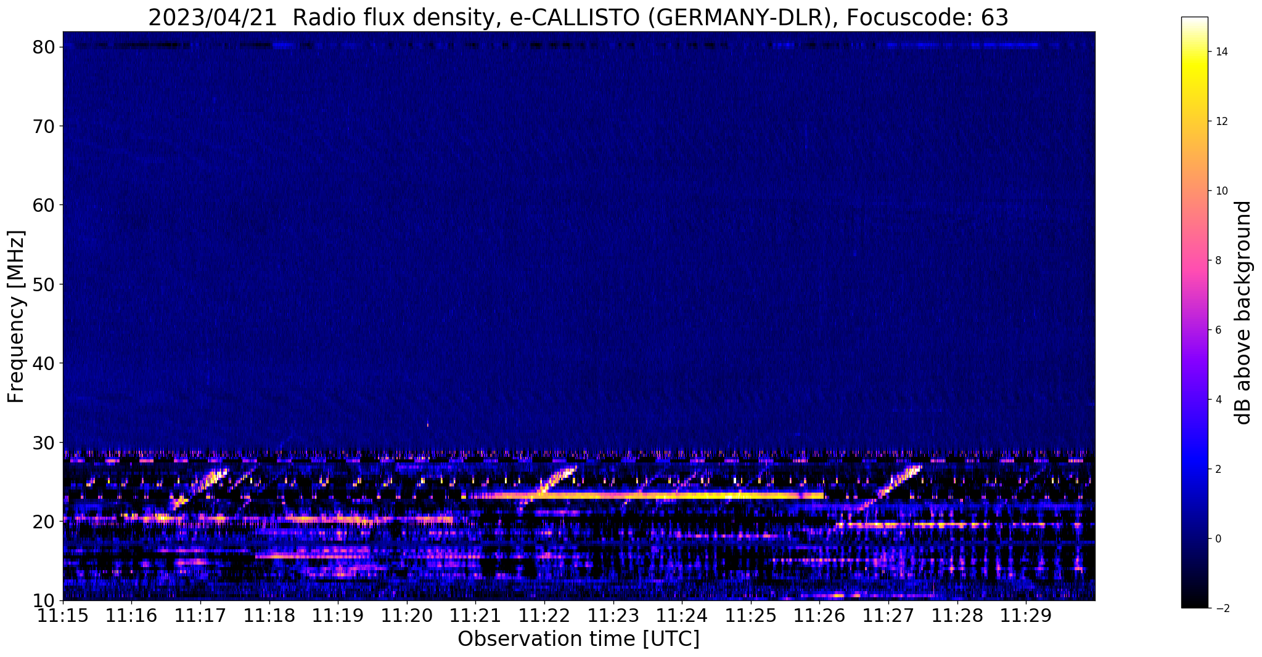Viewport: 1262px width, 657px height.
Task: Click the colorbar tick label 2
Action: click(x=1218, y=469)
